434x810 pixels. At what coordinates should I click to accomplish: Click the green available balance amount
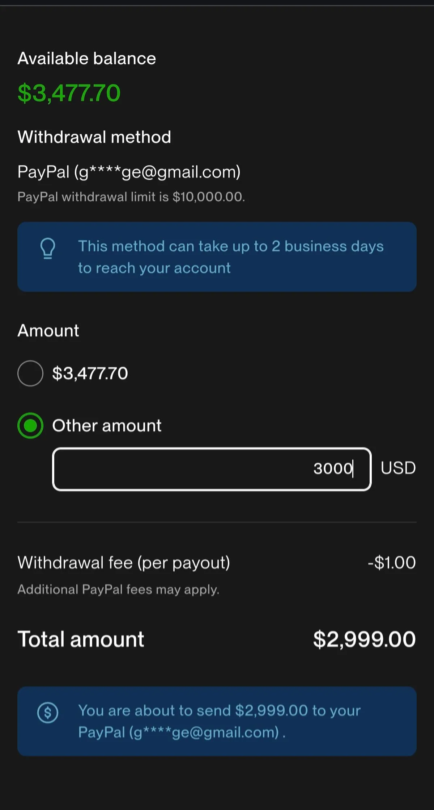click(x=69, y=93)
